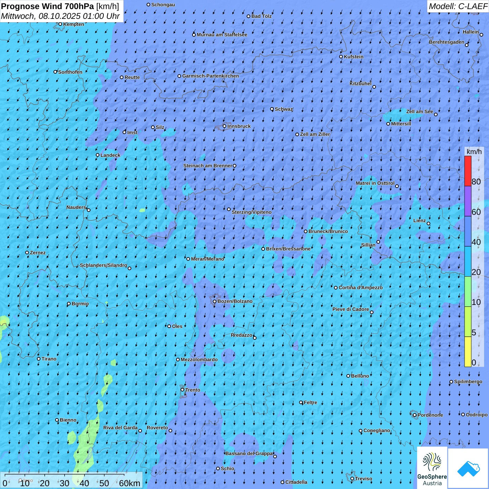Click the Meran/Merano city marker

point(188,259)
